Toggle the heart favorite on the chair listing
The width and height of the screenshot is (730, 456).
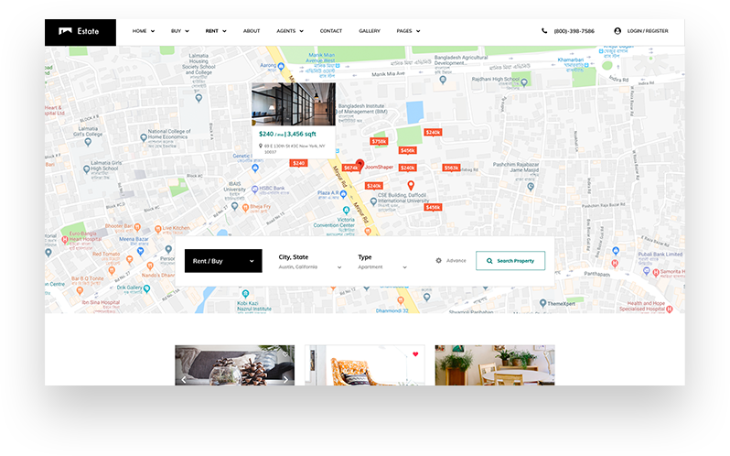[x=414, y=354]
